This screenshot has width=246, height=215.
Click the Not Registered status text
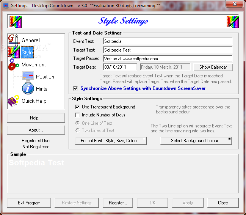click(36, 147)
